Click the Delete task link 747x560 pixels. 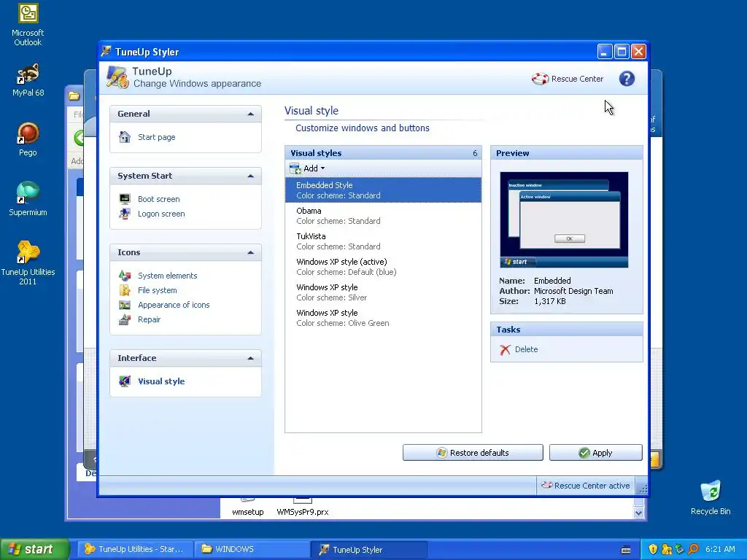coord(526,349)
